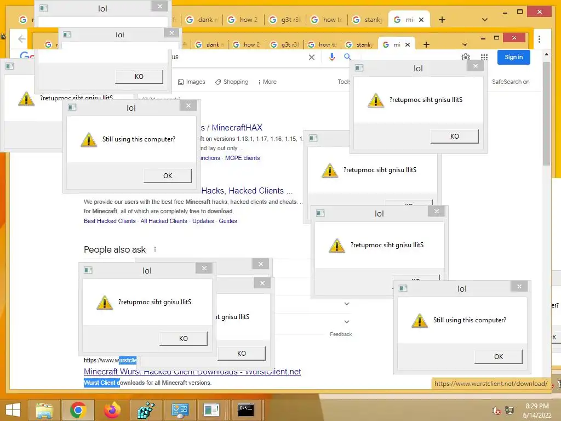Open the Tools option under the search bar
561x421 pixels.
coord(344,82)
